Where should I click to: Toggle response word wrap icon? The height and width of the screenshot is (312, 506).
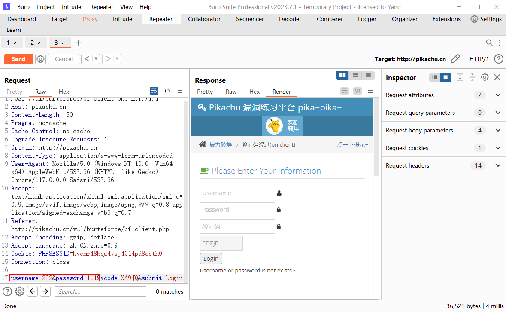pos(345,91)
